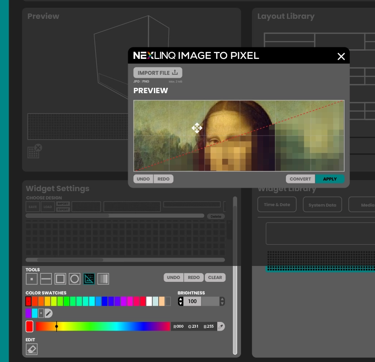Undo in the Image to Pixel dialog
The height and width of the screenshot is (362, 375).
(143, 179)
